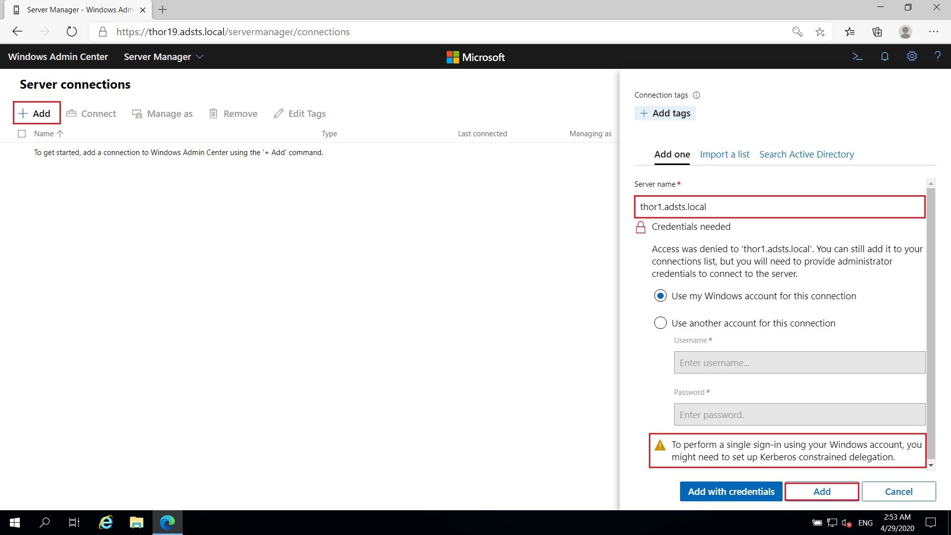Image resolution: width=951 pixels, height=535 pixels.
Task: Click the connection tags info icon
Action: point(696,95)
